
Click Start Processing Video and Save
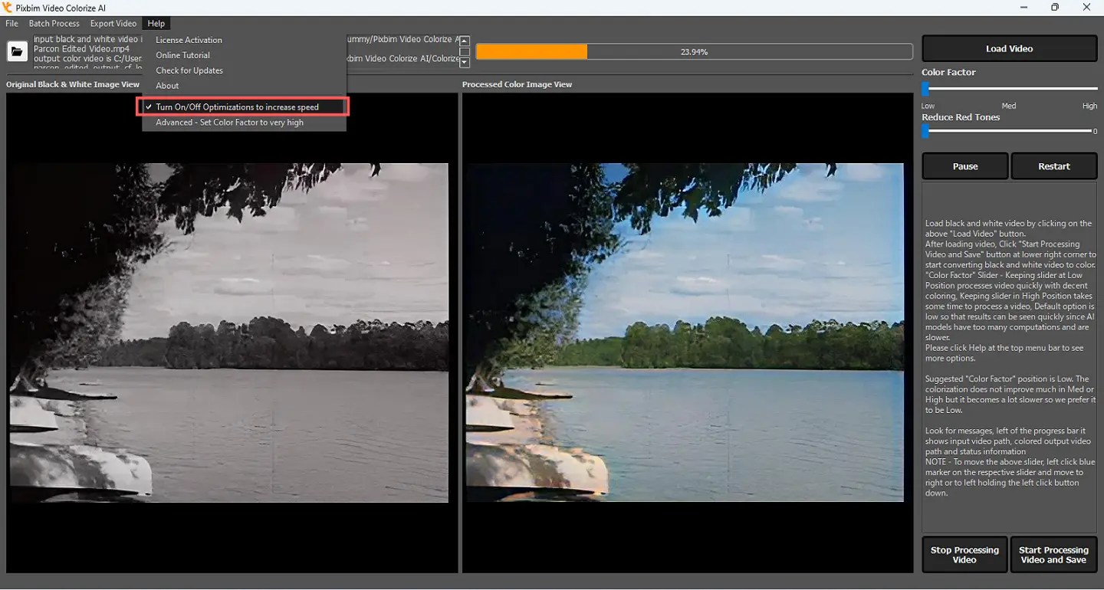1053,554
